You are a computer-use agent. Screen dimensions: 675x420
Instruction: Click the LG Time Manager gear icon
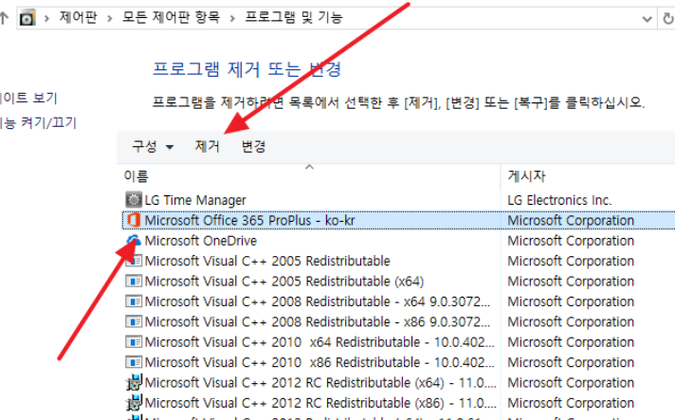click(134, 200)
